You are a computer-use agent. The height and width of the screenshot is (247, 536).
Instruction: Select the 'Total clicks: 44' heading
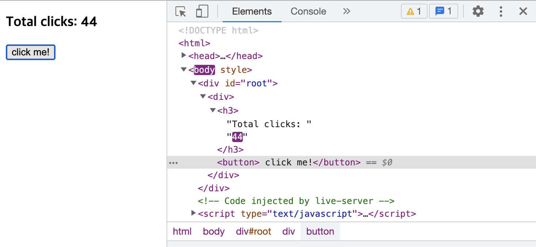click(51, 21)
